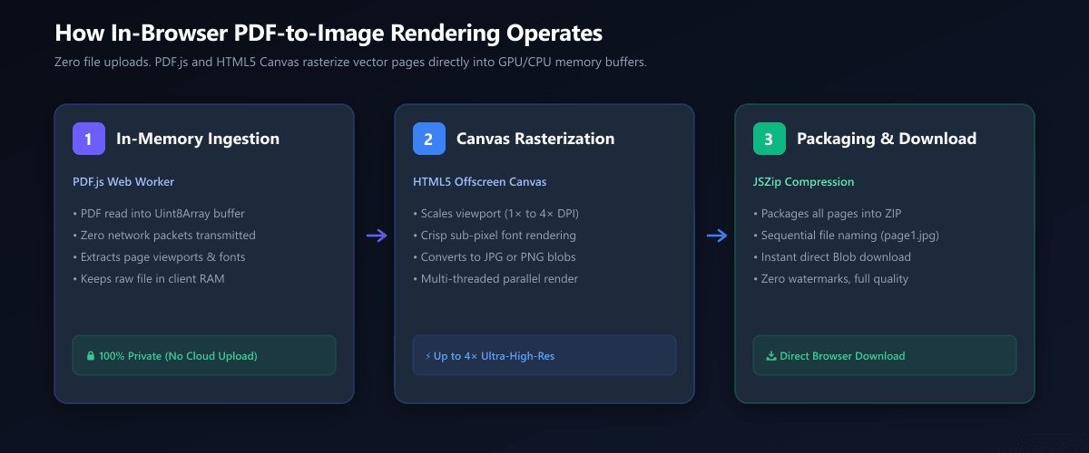This screenshot has height=453, width=1089.
Task: Click the PDF.js Web Worker subtitle
Action: (x=124, y=181)
